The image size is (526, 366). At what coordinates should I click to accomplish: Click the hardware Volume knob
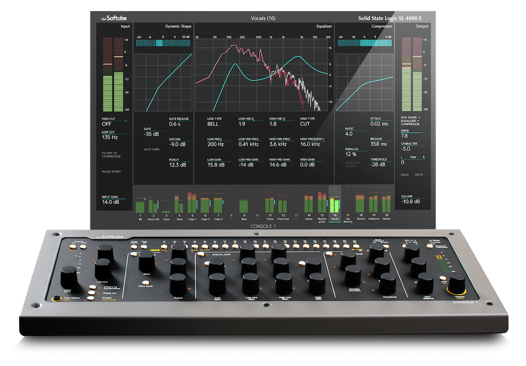coord(457,284)
